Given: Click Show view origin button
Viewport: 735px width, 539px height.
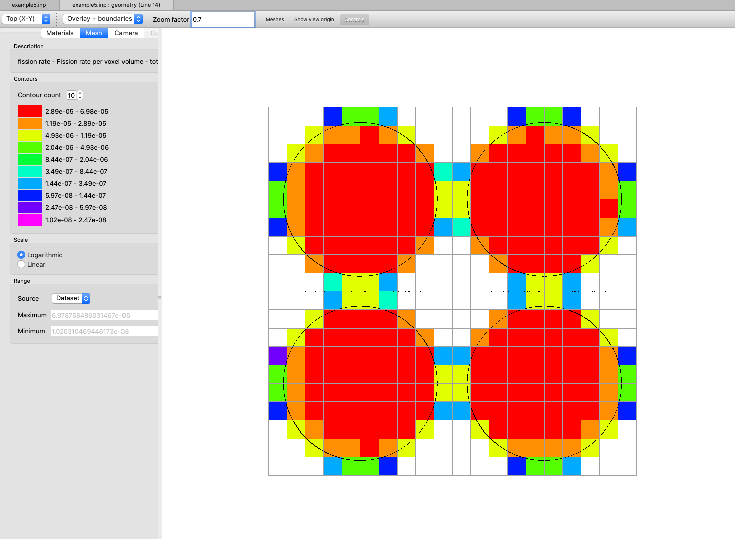Looking at the screenshot, I should point(314,19).
